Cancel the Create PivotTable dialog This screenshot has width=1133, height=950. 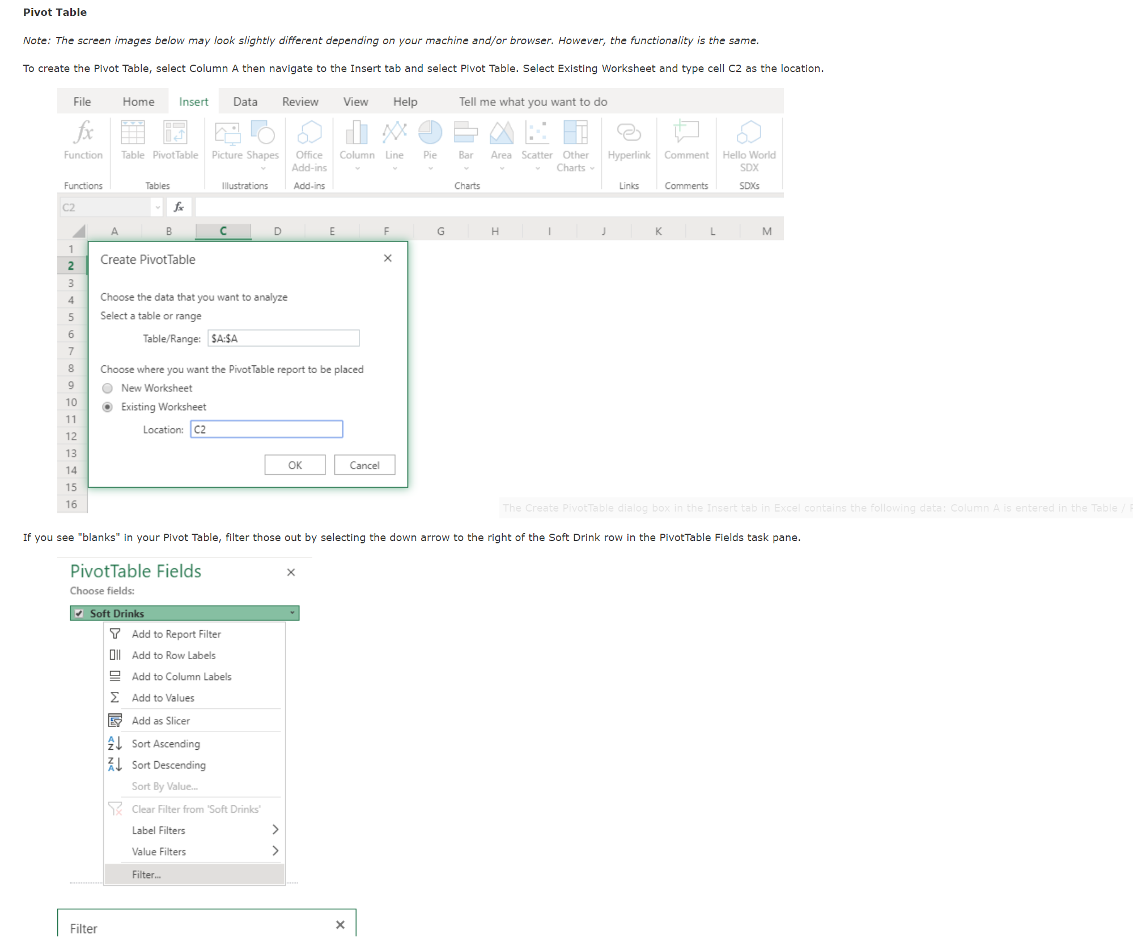(364, 465)
